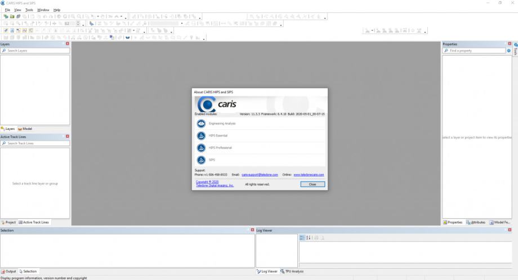Click the third icon in third toolbar row
The image size is (518, 280).
[x=18, y=30]
